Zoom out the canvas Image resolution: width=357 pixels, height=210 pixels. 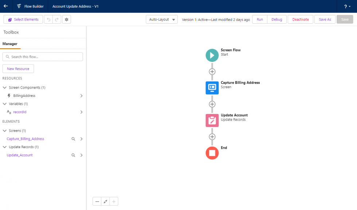point(97,201)
